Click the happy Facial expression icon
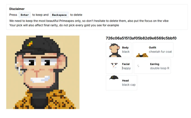 click(114, 65)
